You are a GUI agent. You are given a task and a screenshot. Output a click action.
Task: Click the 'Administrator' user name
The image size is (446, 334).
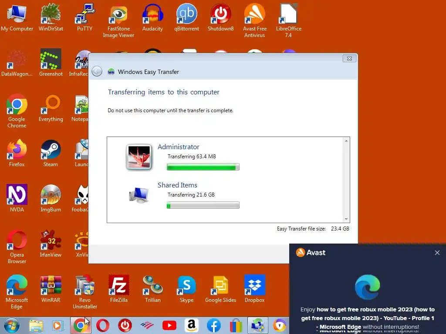(178, 147)
